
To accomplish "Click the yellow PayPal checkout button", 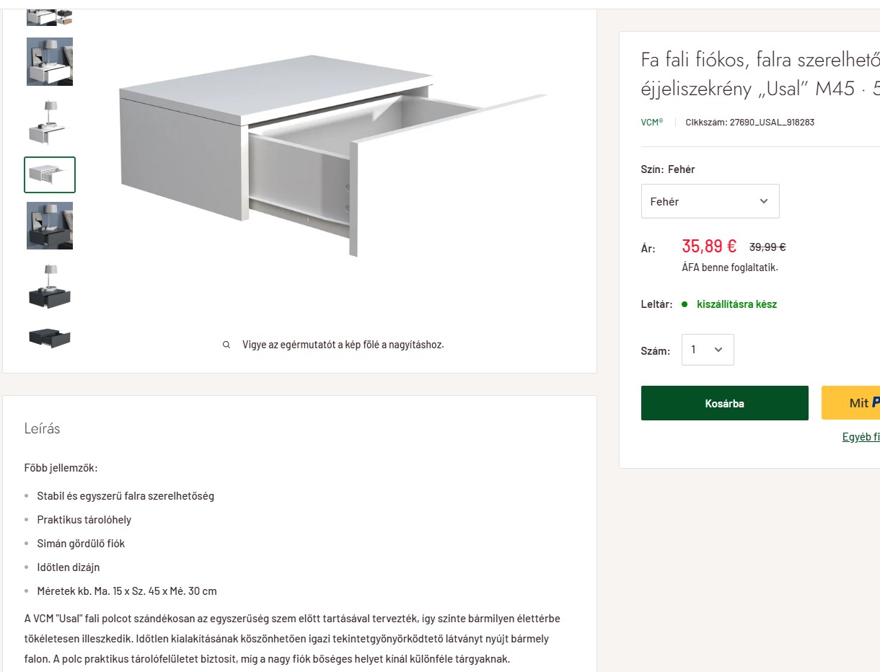I will (x=851, y=403).
